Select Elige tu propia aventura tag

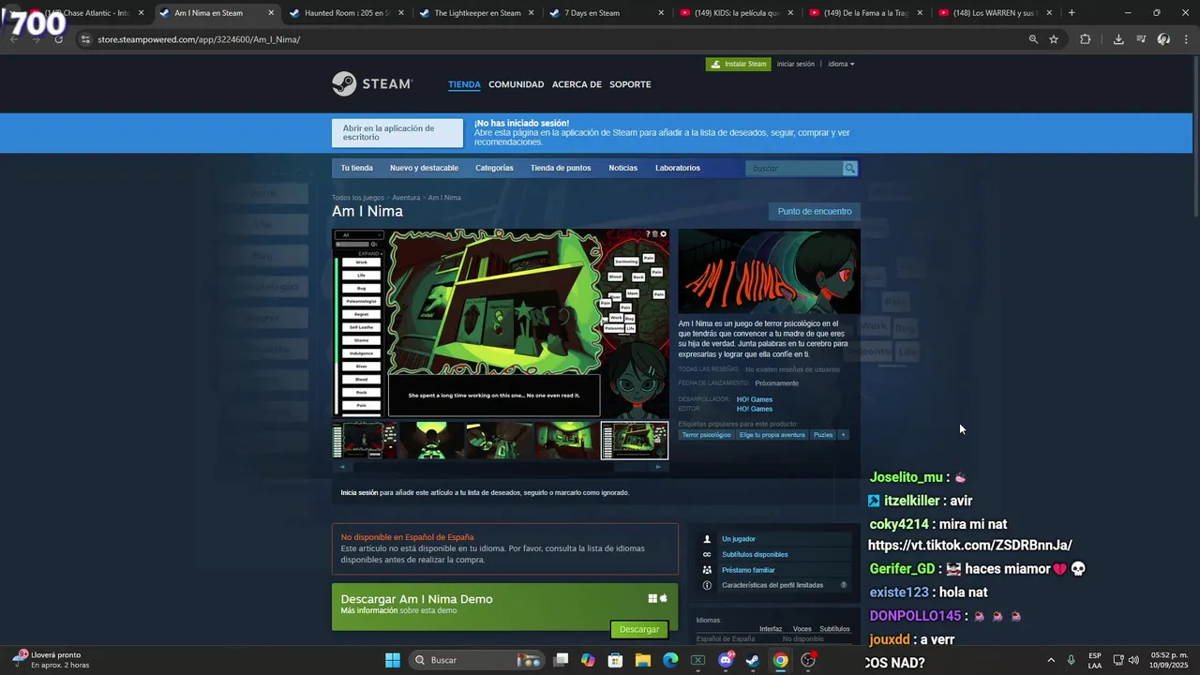pos(772,435)
